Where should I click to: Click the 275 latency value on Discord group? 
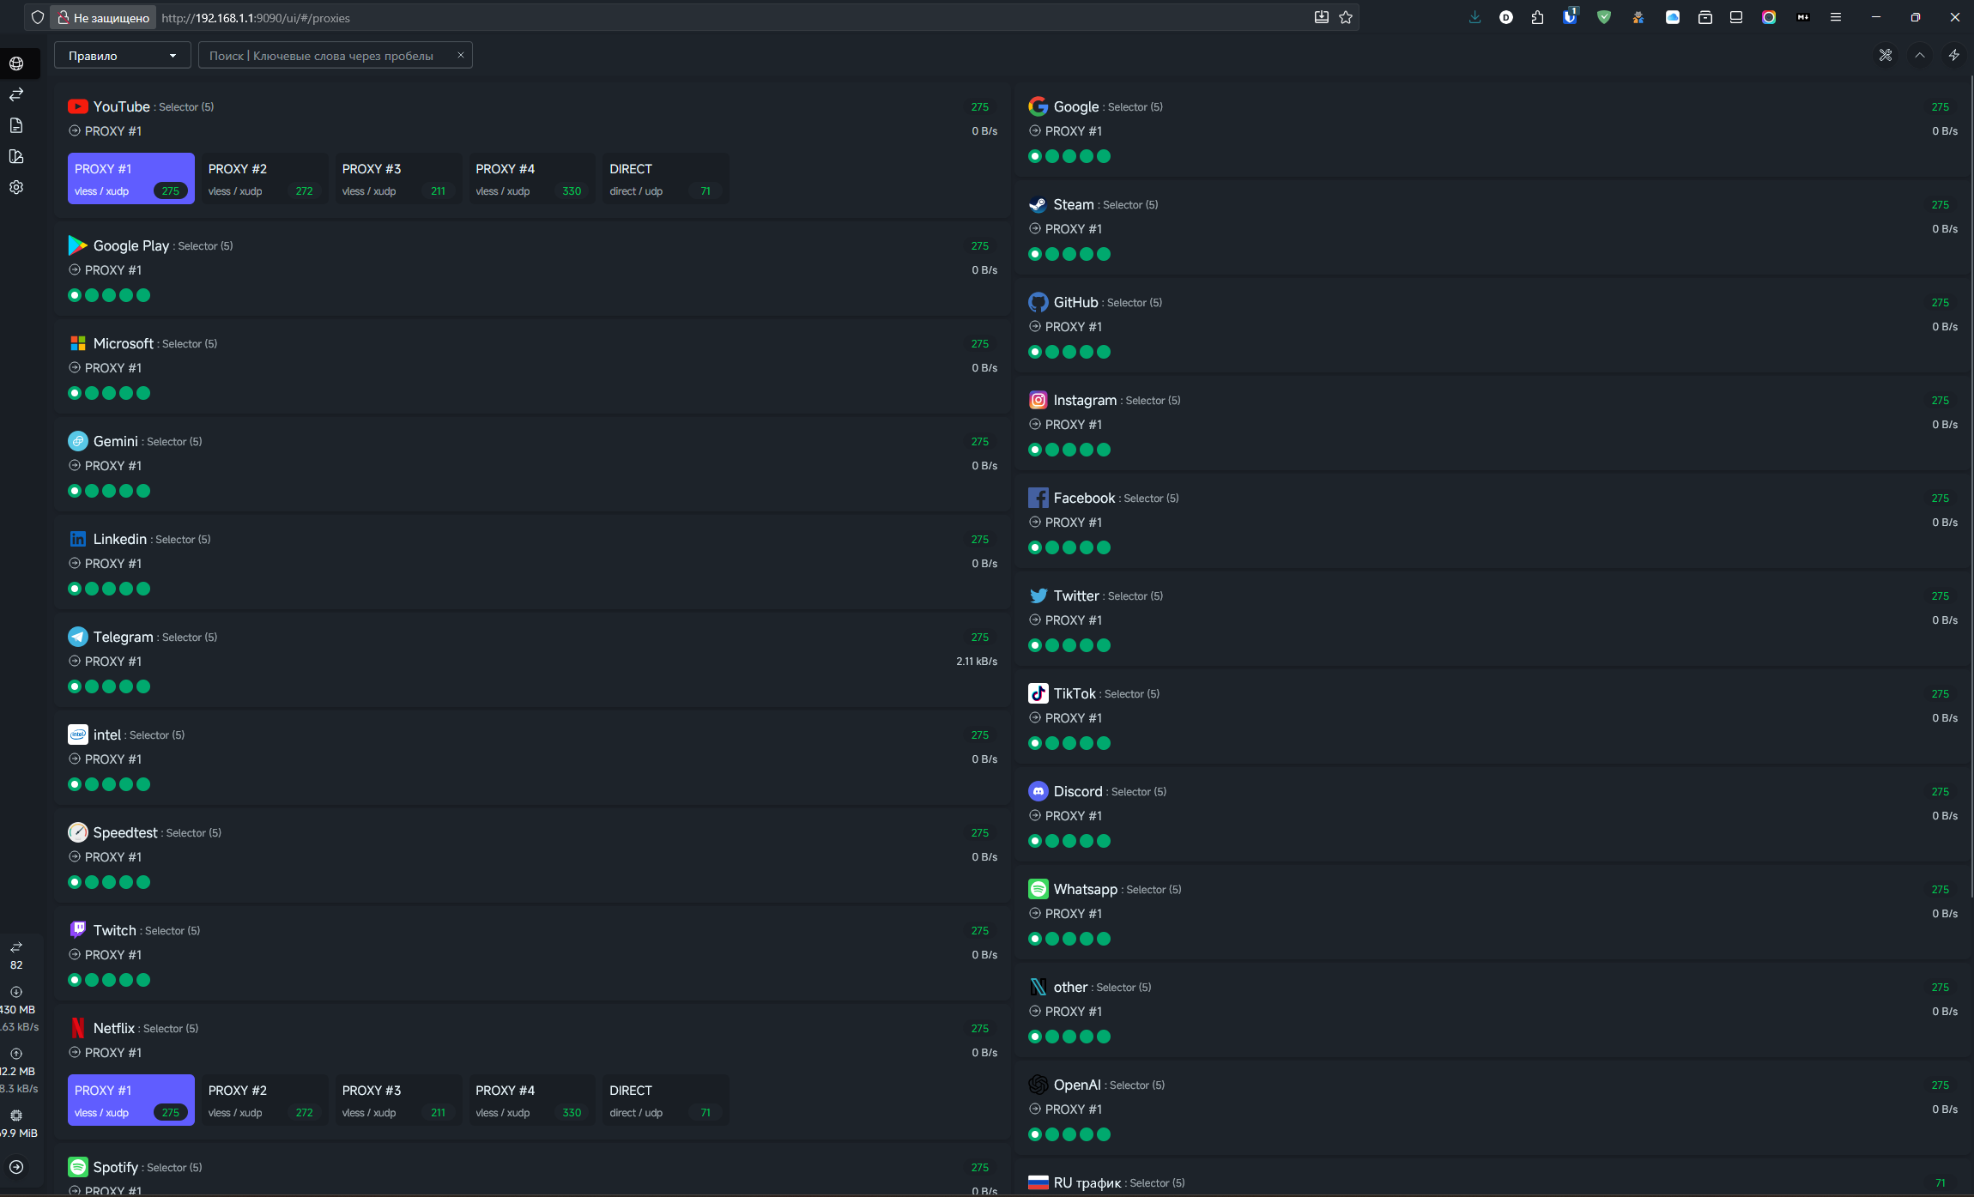1940,791
